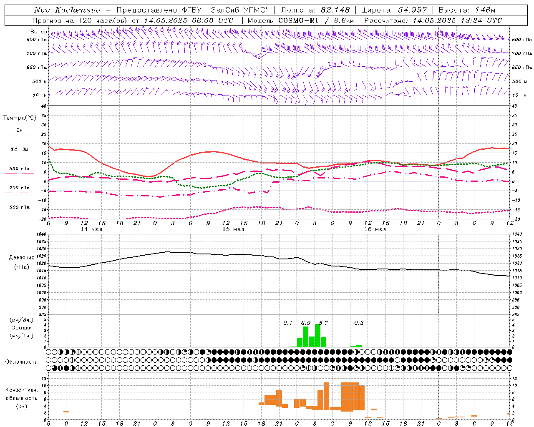
Task: Click the precipitation value 6.9
Action: coord(306,323)
